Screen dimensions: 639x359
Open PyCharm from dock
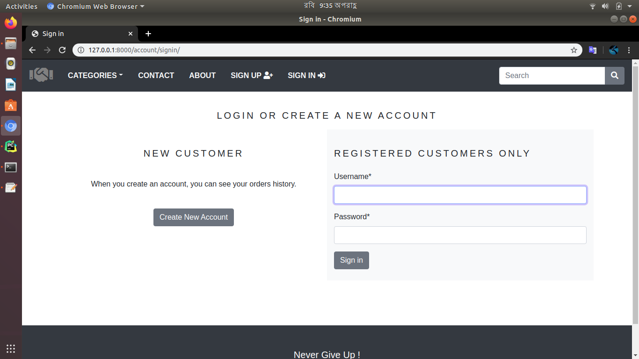[11, 146]
